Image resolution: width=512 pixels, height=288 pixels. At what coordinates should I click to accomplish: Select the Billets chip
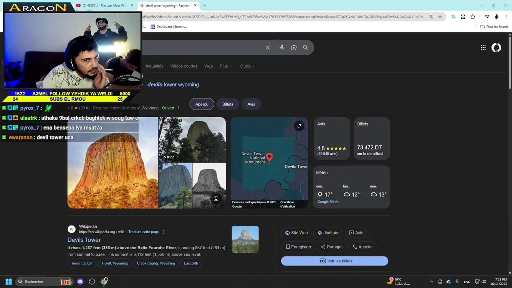tap(228, 104)
